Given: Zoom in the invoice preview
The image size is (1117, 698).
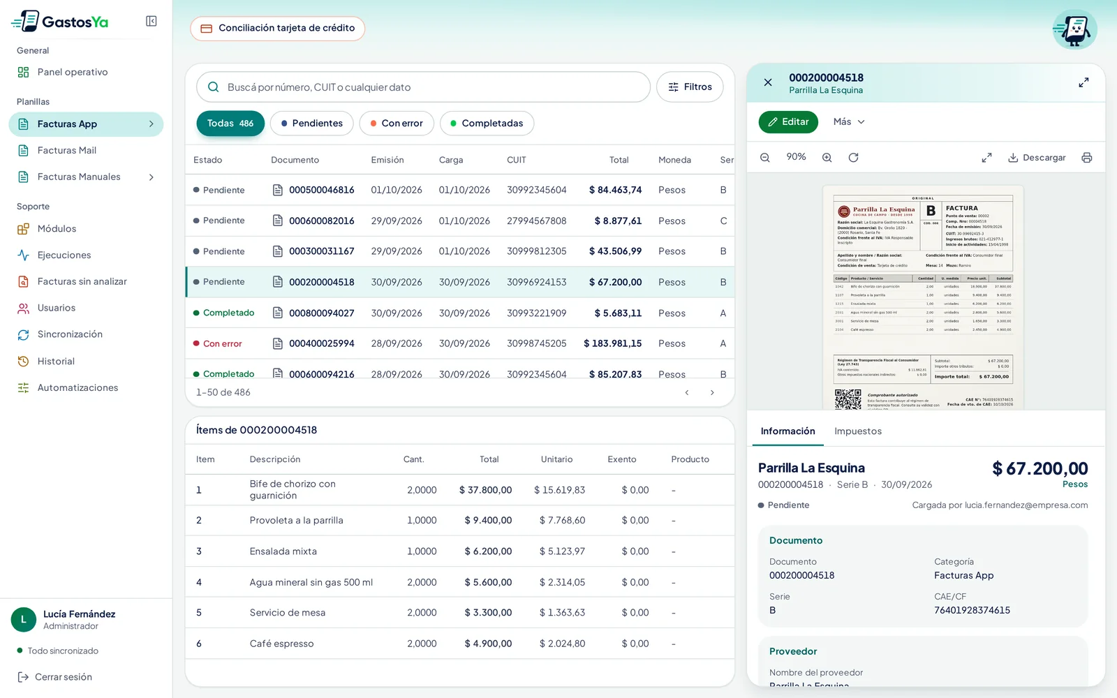Looking at the screenshot, I should (x=827, y=158).
